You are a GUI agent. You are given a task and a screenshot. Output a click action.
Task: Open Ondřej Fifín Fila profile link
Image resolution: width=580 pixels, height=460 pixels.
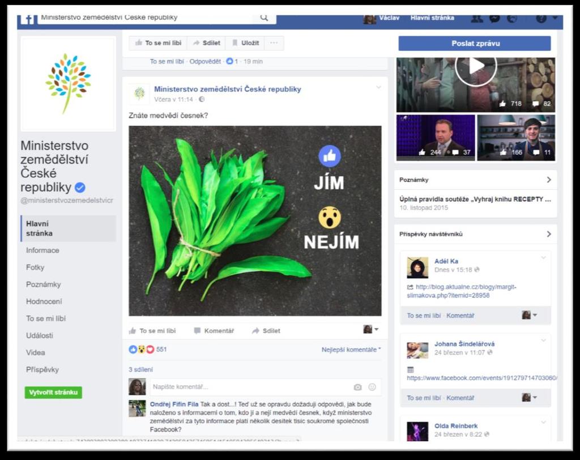pos(174,404)
